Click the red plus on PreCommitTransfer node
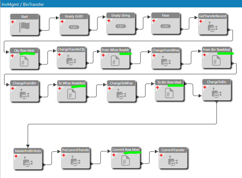This screenshot has height=178, width=242. pos(63,155)
